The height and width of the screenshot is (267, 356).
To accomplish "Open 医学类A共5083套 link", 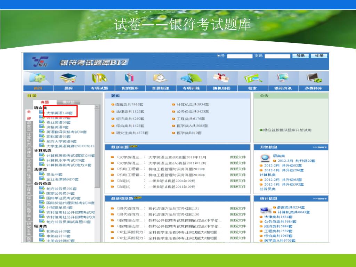I will tap(192, 126).
